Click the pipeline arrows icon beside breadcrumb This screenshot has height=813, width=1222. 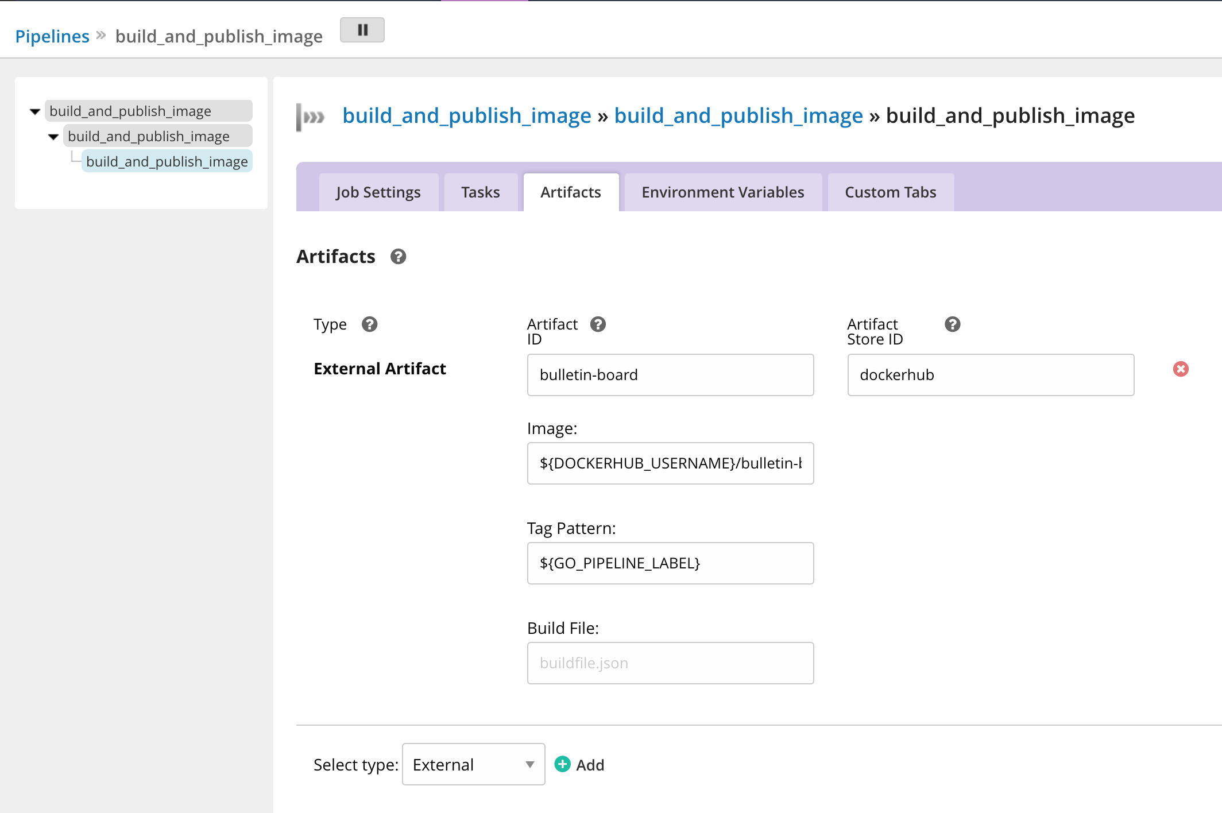coord(311,117)
